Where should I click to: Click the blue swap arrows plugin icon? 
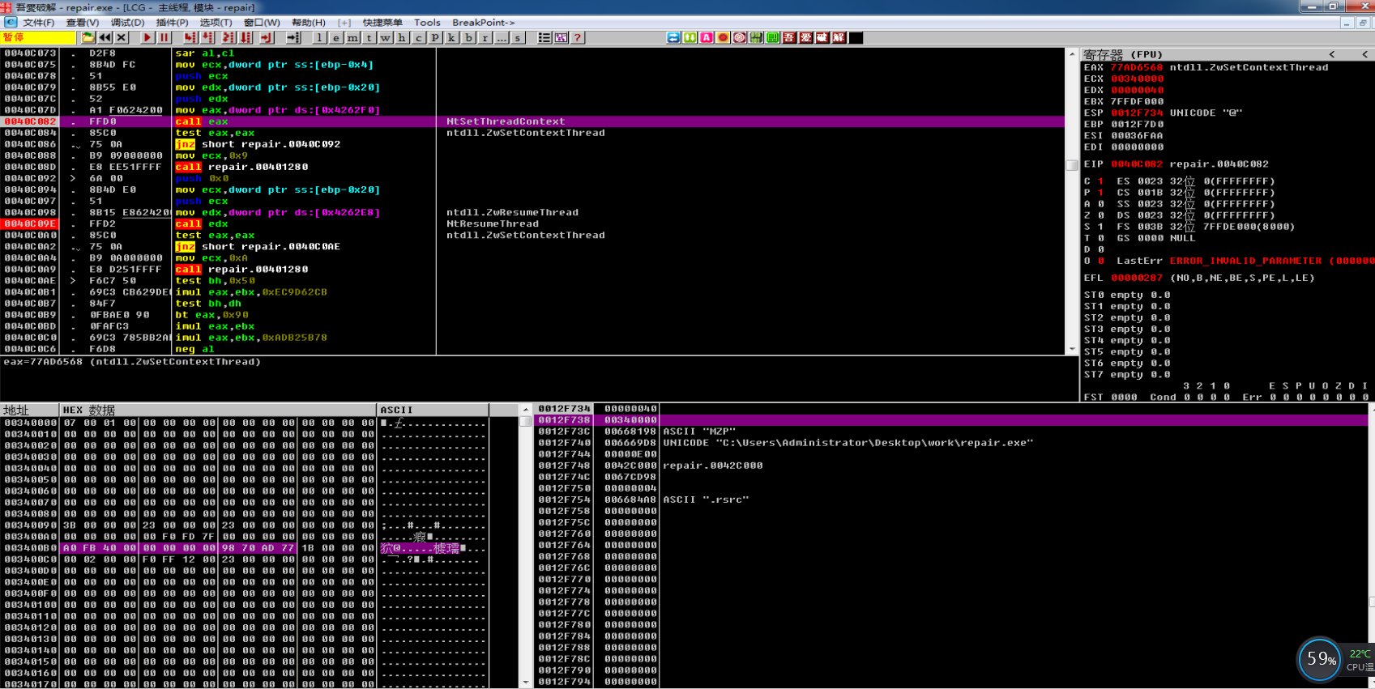coord(673,37)
